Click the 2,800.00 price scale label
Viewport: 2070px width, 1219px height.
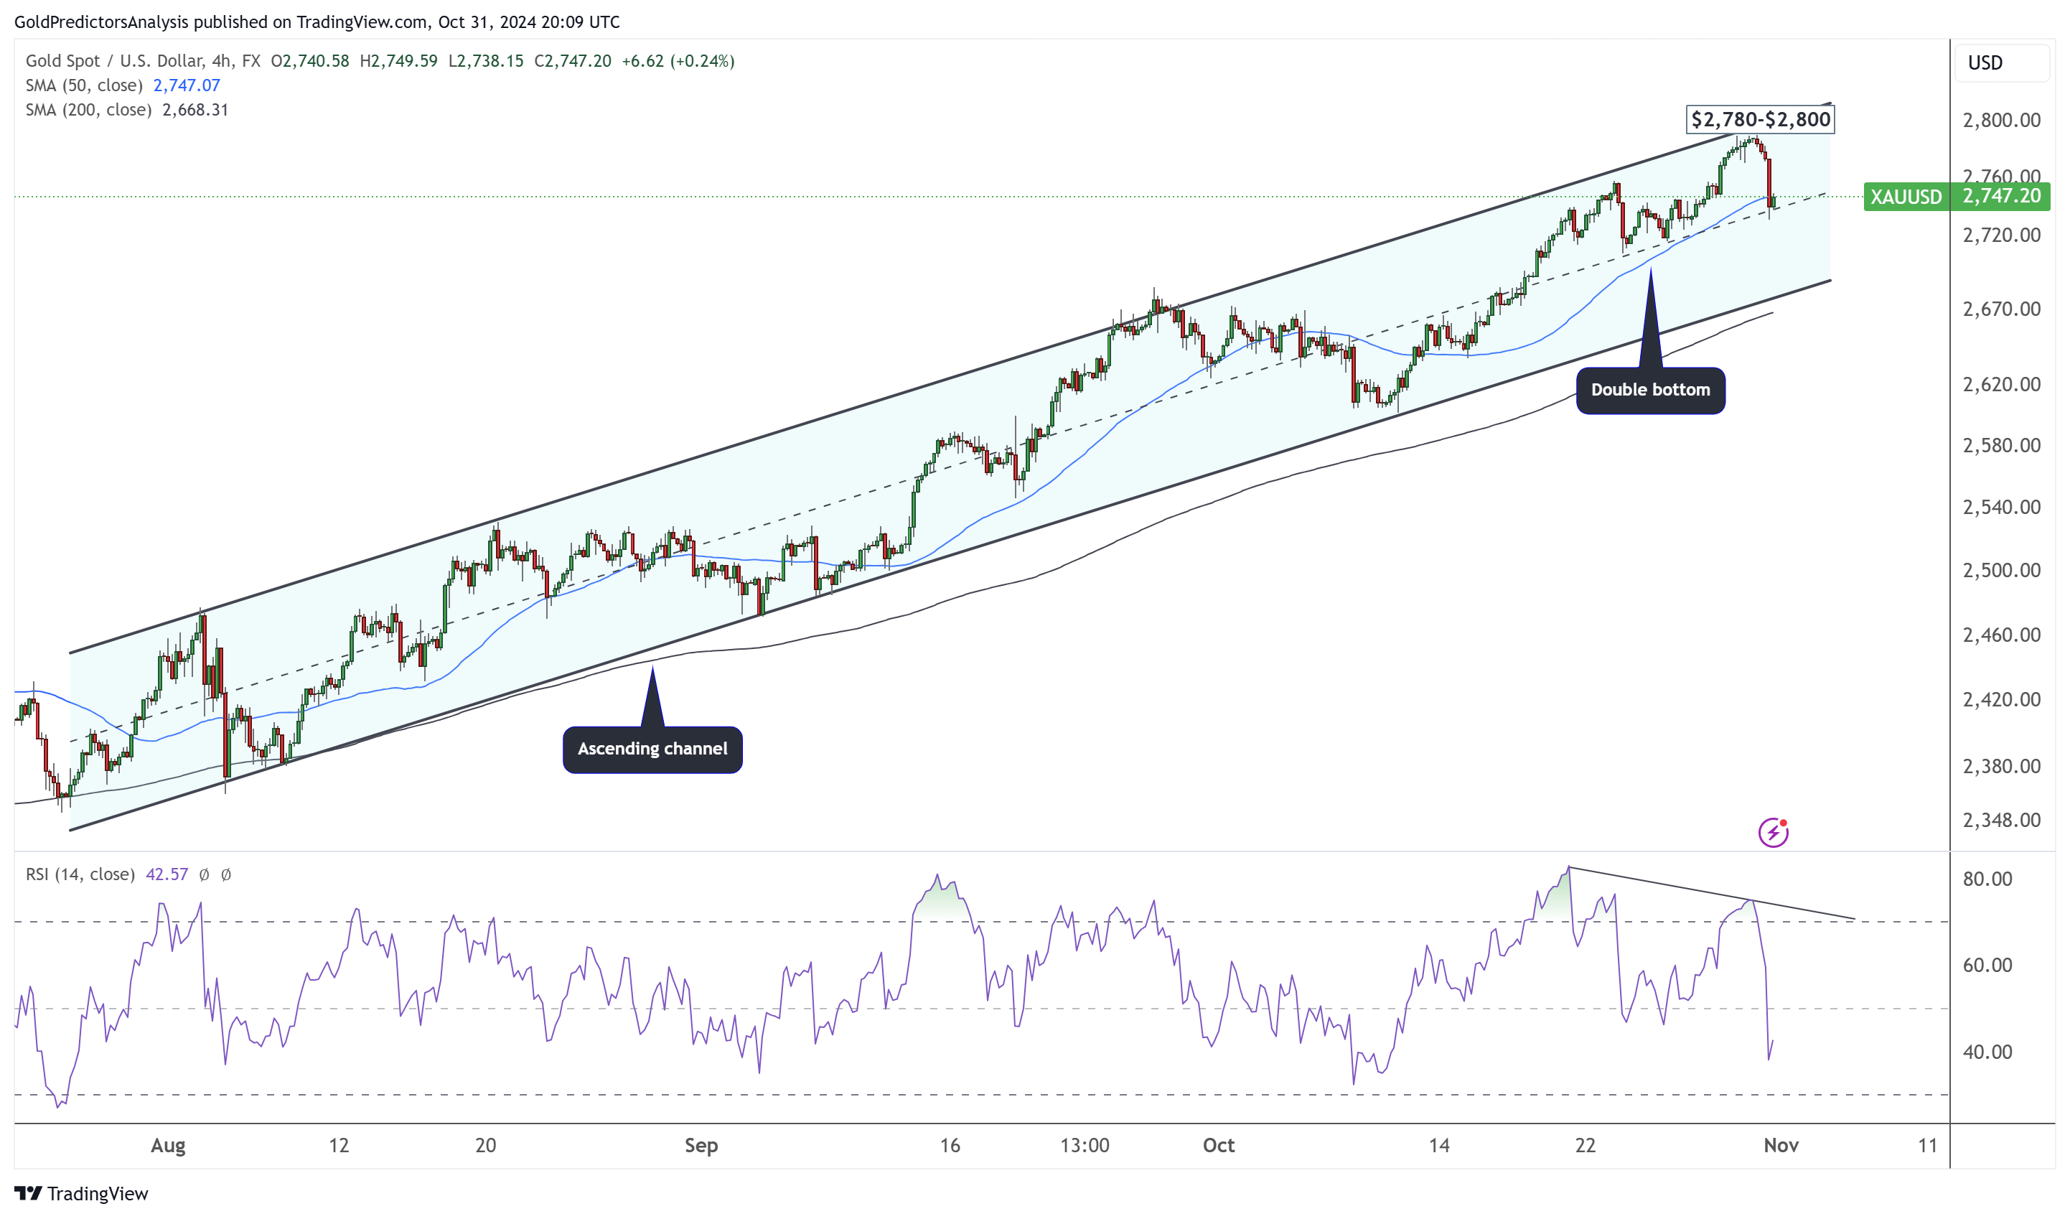tap(2001, 120)
